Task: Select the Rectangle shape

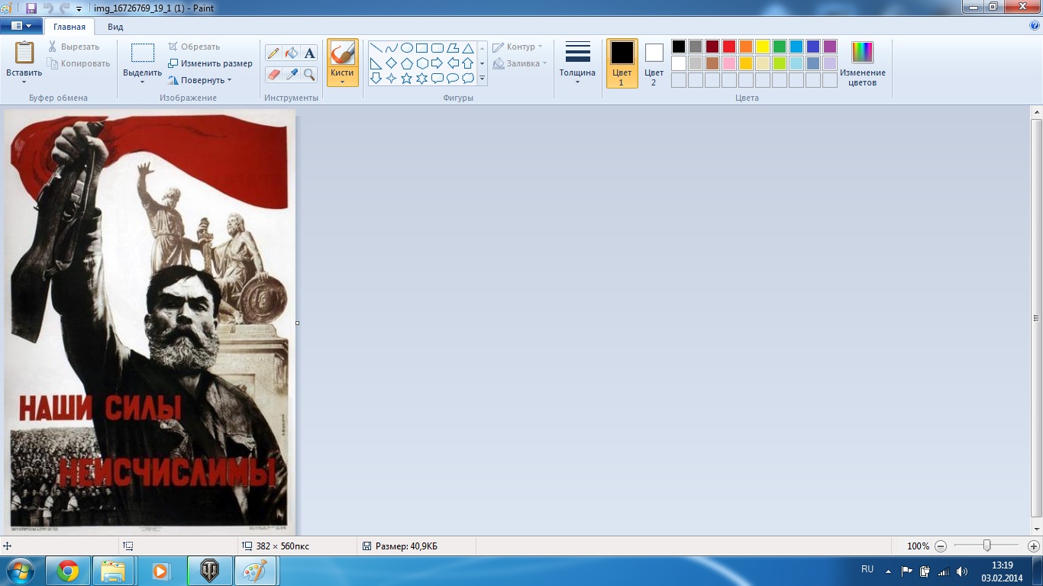Action: 422,48
